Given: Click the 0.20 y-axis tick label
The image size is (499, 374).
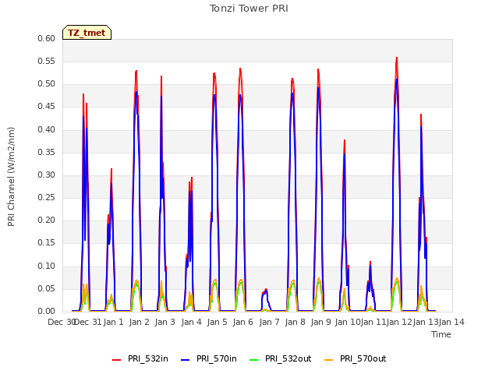Looking at the screenshot, I should 47,220.
